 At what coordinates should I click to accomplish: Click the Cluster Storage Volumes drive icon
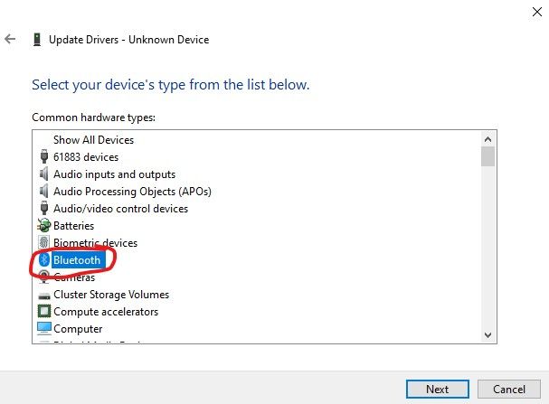pos(44,296)
